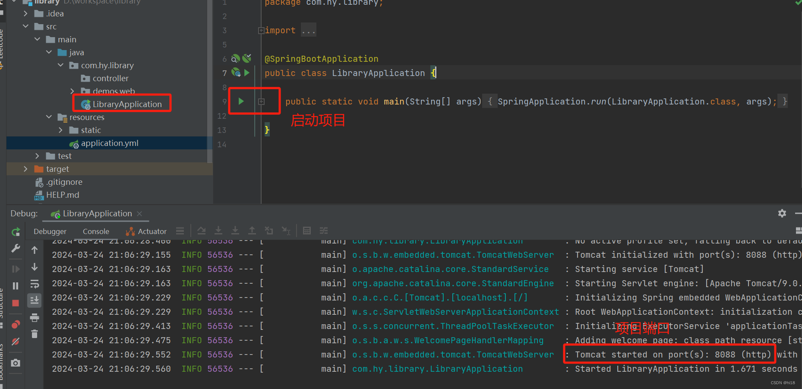The image size is (802, 389).
Task: Click Drop Frame icon
Action: coord(269,231)
